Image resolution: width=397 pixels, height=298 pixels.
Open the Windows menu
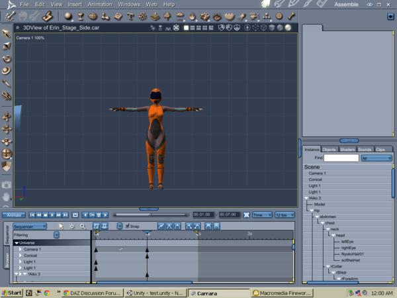point(129,5)
